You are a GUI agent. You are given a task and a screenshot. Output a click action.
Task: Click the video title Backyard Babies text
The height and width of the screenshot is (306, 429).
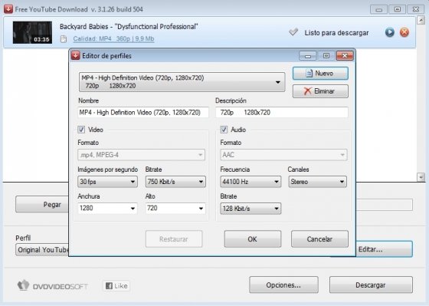[129, 27]
